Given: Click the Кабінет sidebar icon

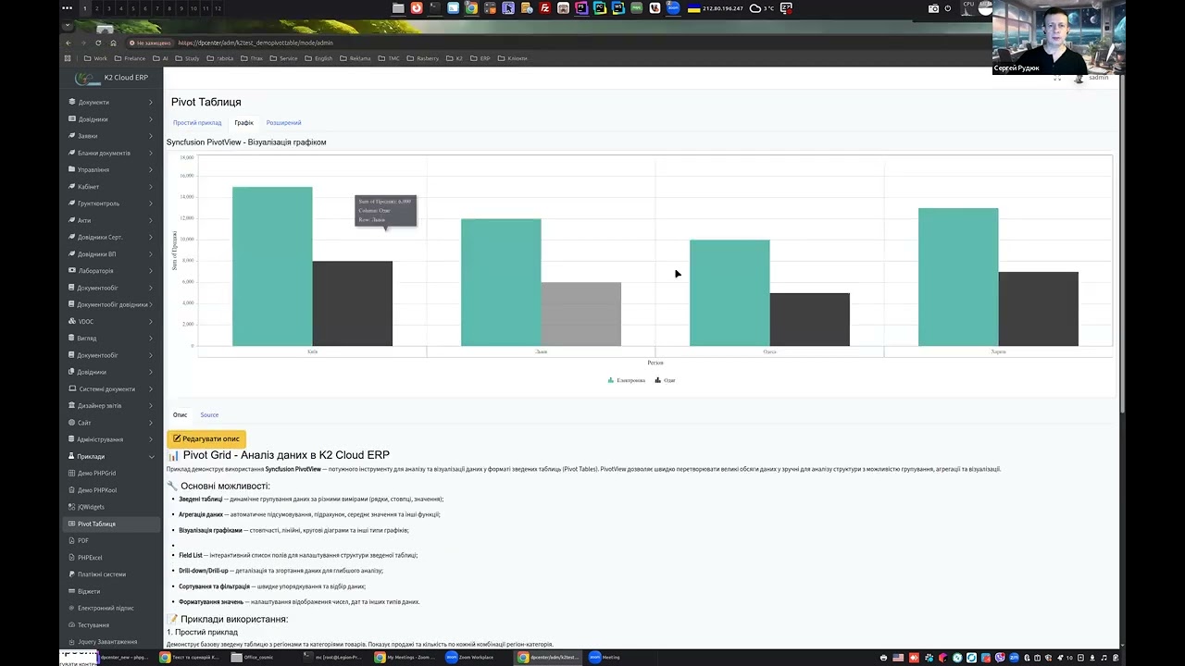Looking at the screenshot, I should [x=72, y=187].
